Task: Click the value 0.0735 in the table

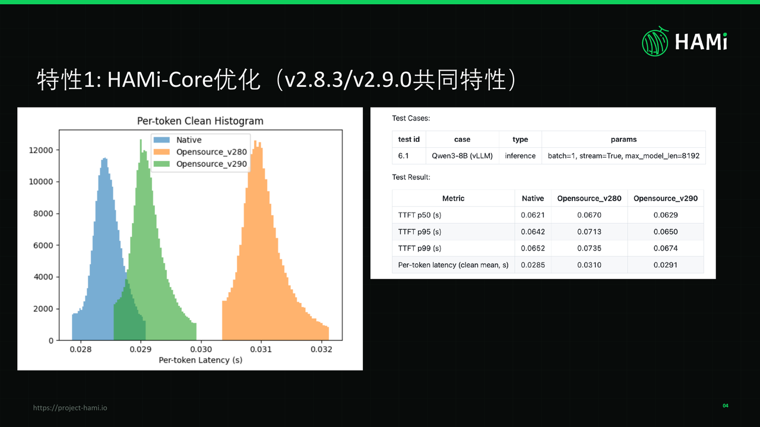Action: (589, 248)
